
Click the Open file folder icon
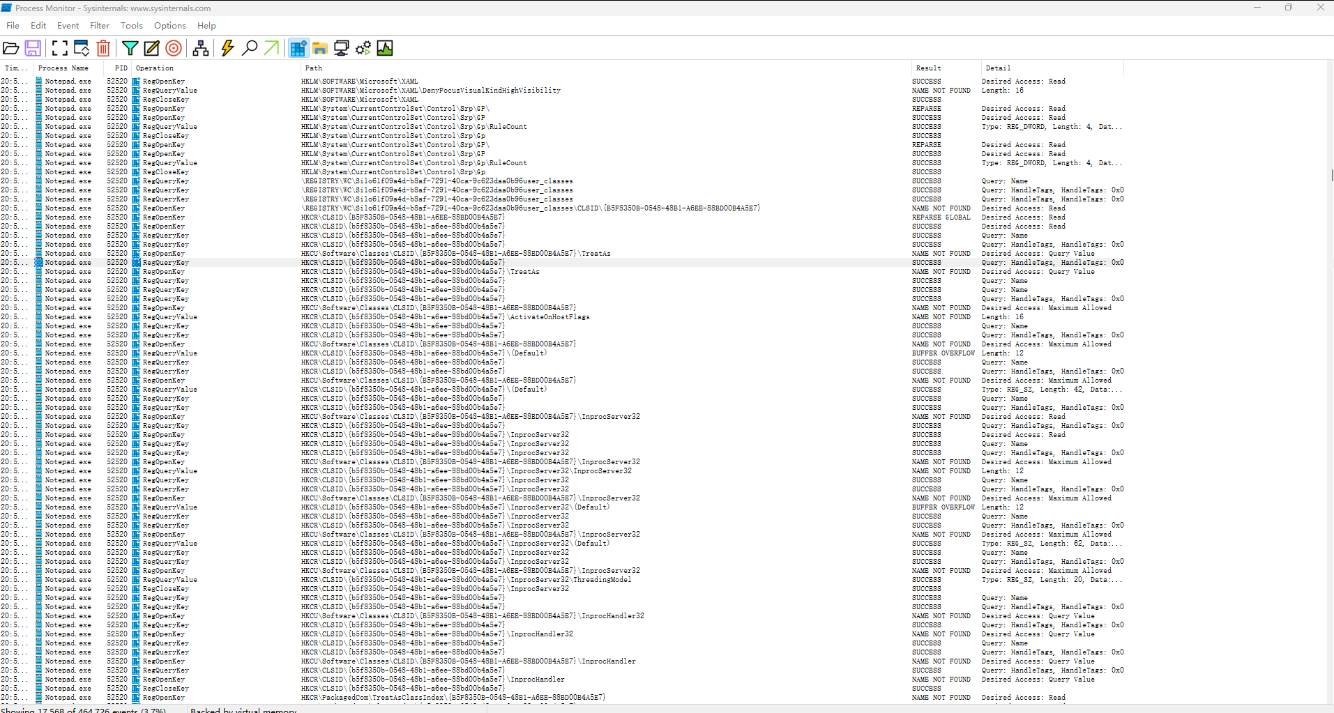tap(11, 48)
